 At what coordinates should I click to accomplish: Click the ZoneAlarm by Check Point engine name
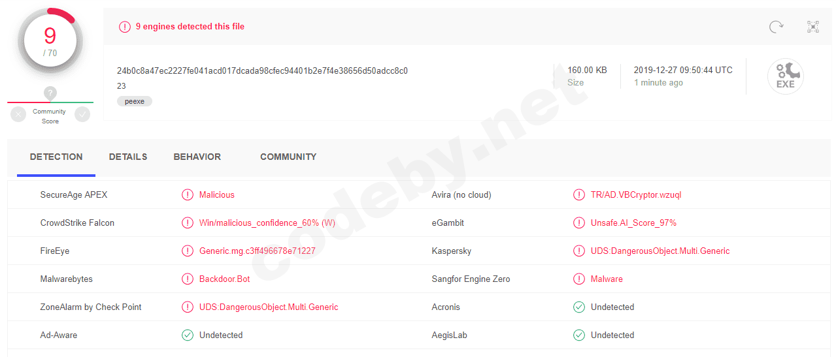(x=91, y=307)
